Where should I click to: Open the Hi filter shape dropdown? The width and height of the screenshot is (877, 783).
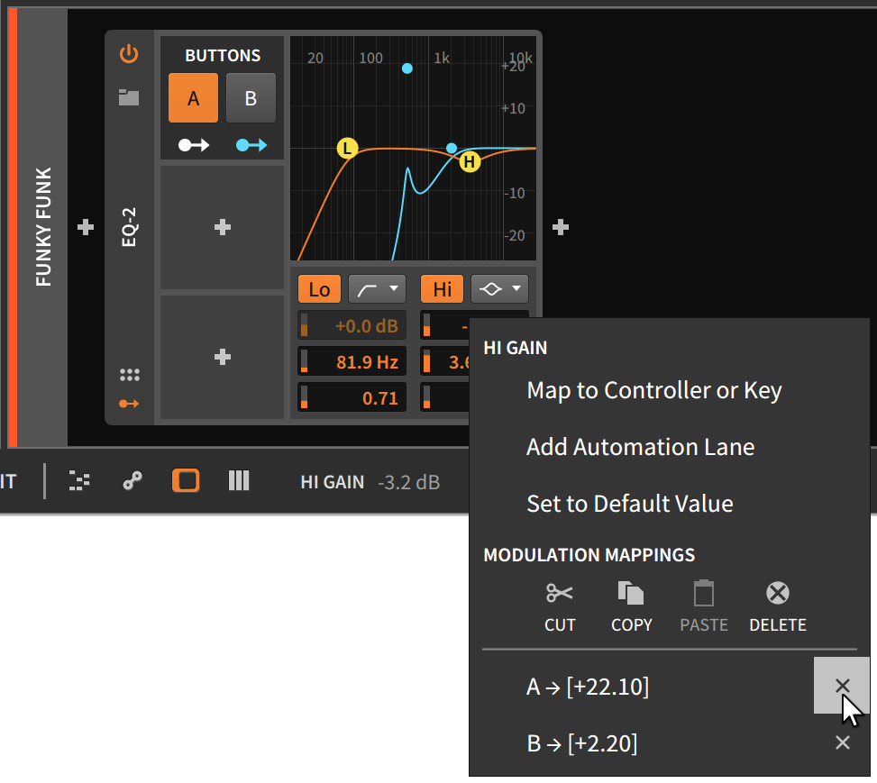point(499,288)
